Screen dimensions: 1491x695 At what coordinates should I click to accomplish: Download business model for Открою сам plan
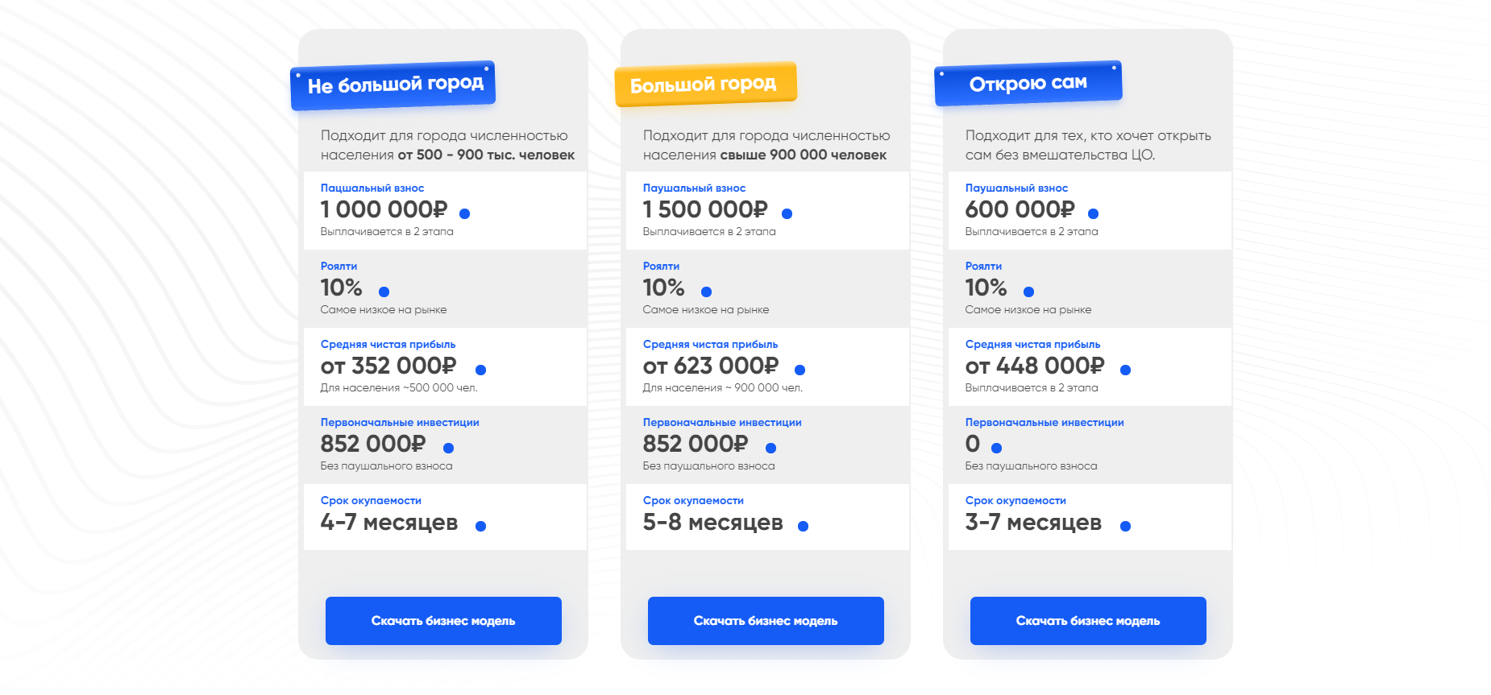1088,620
